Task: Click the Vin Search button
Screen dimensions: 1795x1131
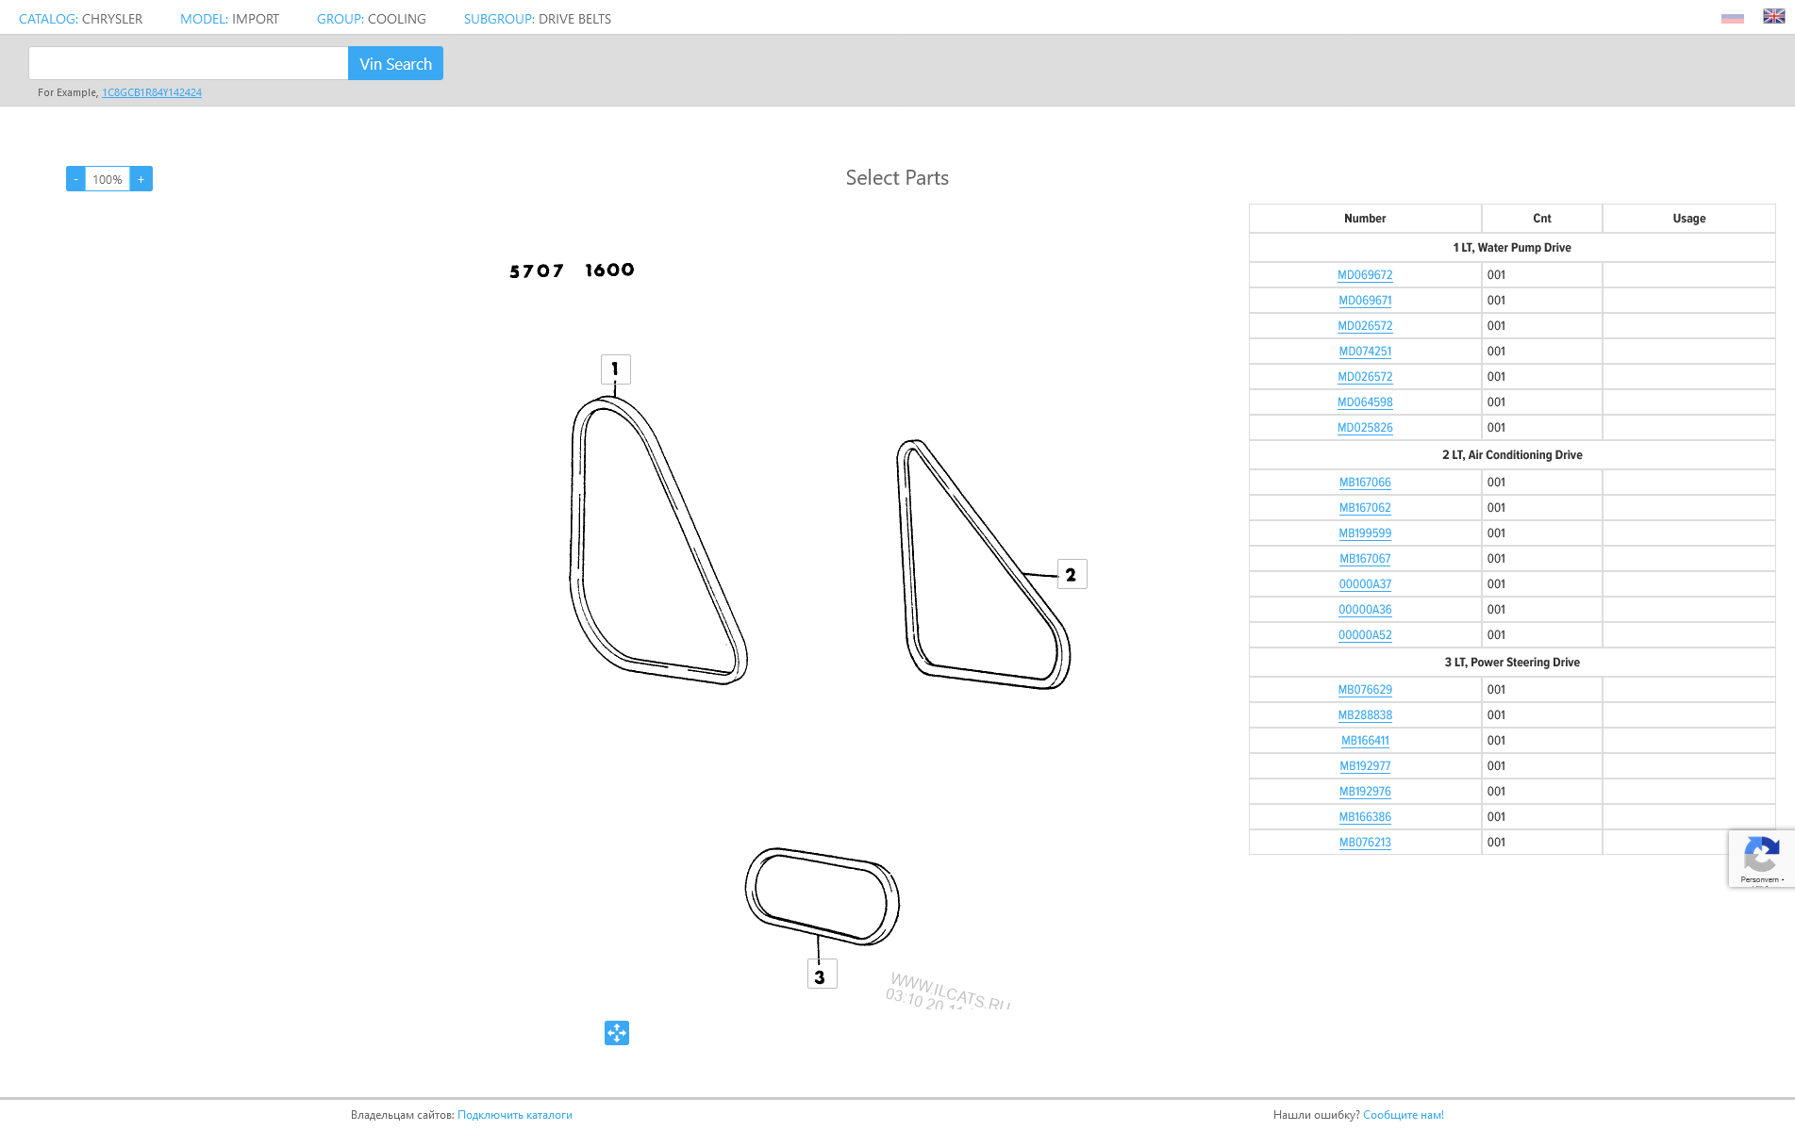Action: (395, 64)
